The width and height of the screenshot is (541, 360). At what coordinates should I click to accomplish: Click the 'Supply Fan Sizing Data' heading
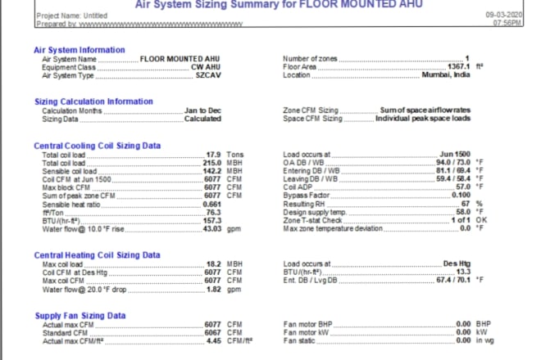pos(80,316)
